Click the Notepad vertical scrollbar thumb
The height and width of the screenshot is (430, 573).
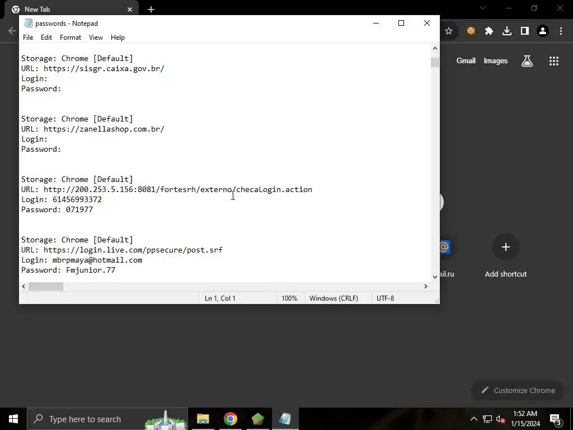pos(435,63)
